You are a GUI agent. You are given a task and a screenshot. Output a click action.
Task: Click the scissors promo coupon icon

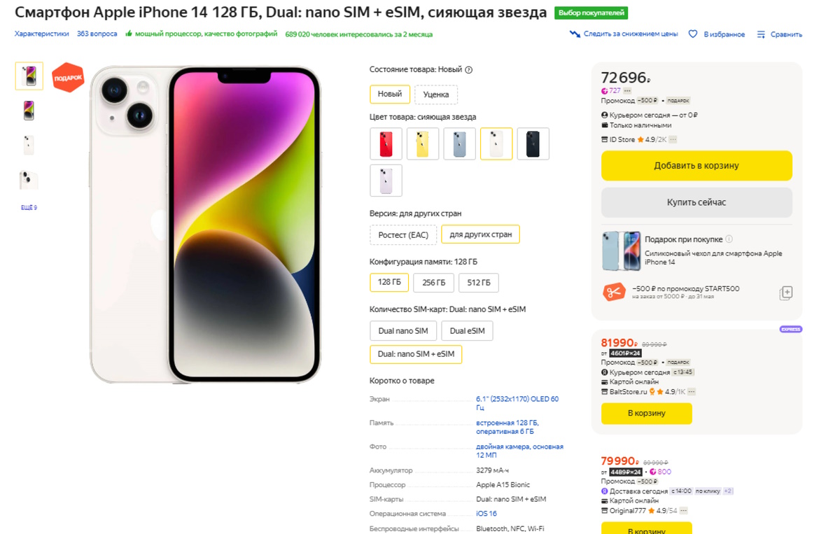(x=614, y=292)
